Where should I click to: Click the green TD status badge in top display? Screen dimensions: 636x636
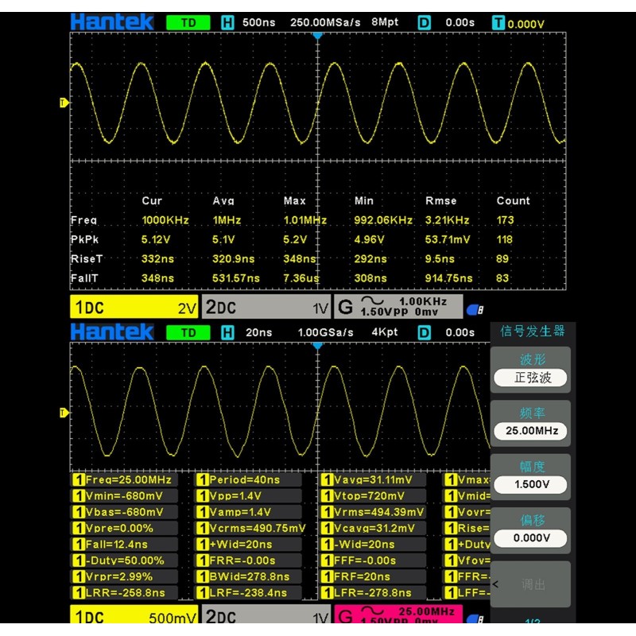click(x=188, y=22)
